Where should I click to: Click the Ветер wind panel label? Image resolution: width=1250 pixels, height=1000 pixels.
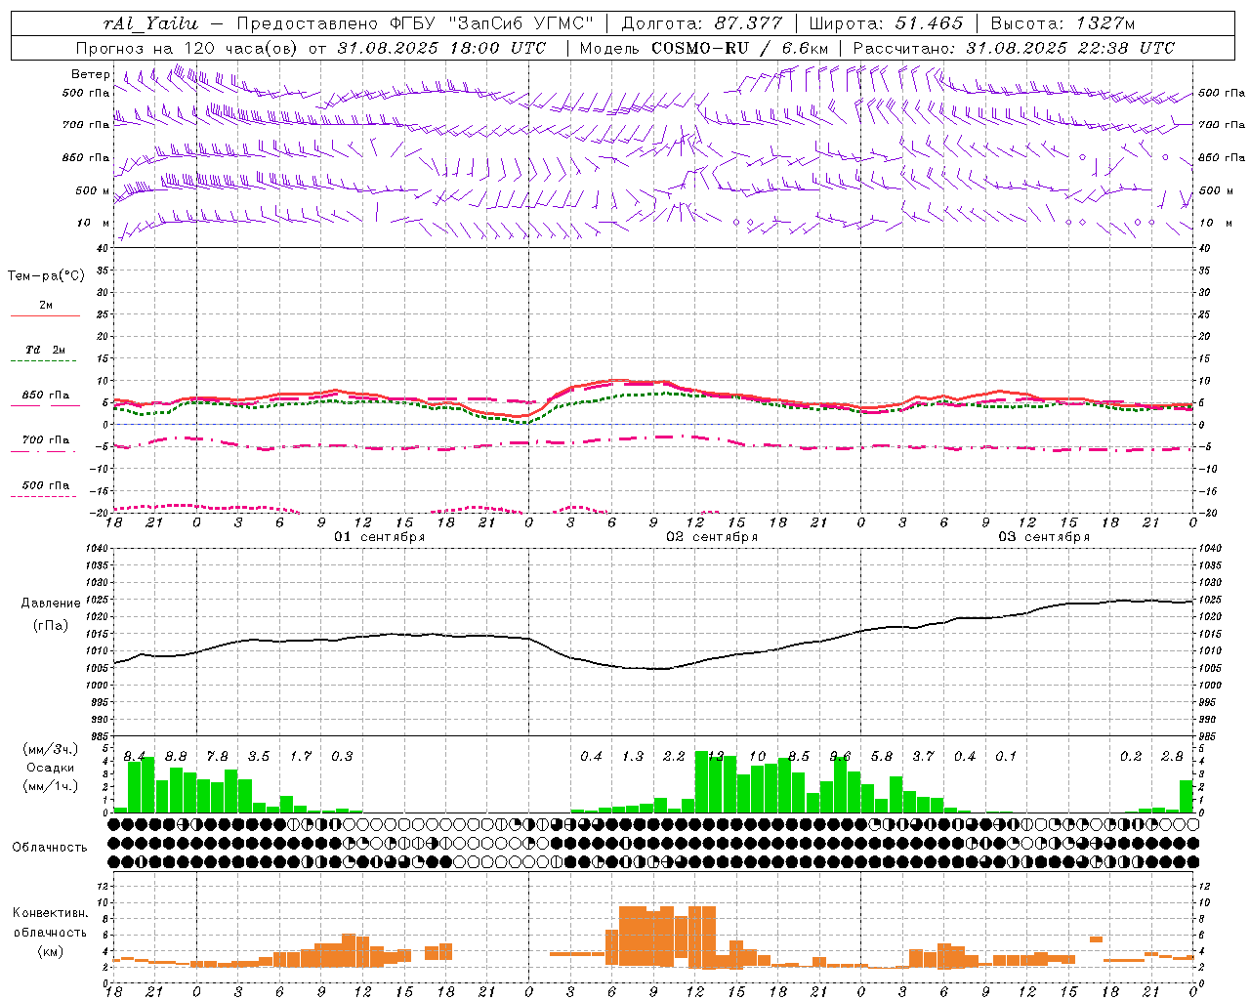coord(91,74)
